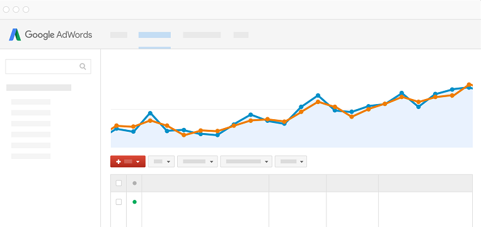Expand the small first gray dropdown after red button
The image size is (481, 227).
point(161,161)
